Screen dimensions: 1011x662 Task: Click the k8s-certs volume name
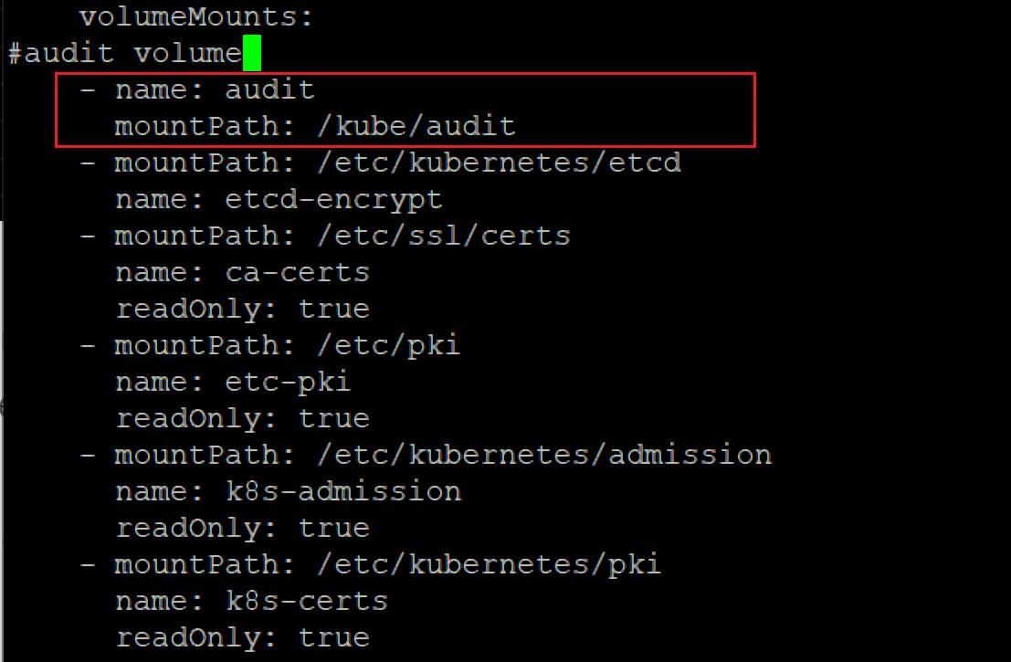pyautogui.click(x=306, y=601)
